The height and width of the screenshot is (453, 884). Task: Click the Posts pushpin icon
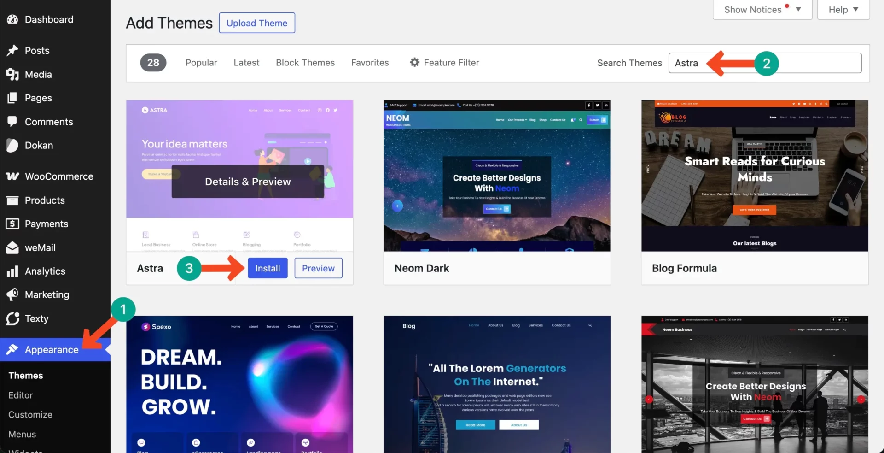pyautogui.click(x=12, y=50)
